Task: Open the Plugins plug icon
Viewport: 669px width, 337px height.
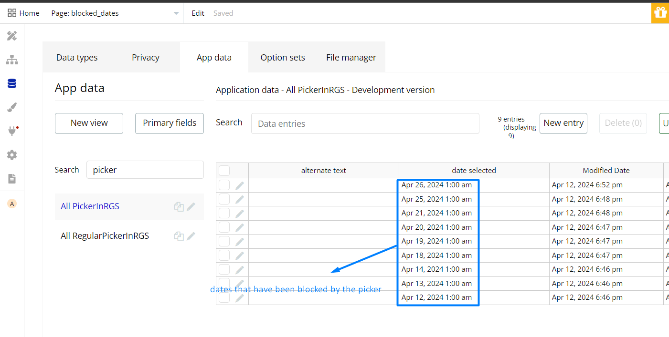Action: pyautogui.click(x=12, y=131)
